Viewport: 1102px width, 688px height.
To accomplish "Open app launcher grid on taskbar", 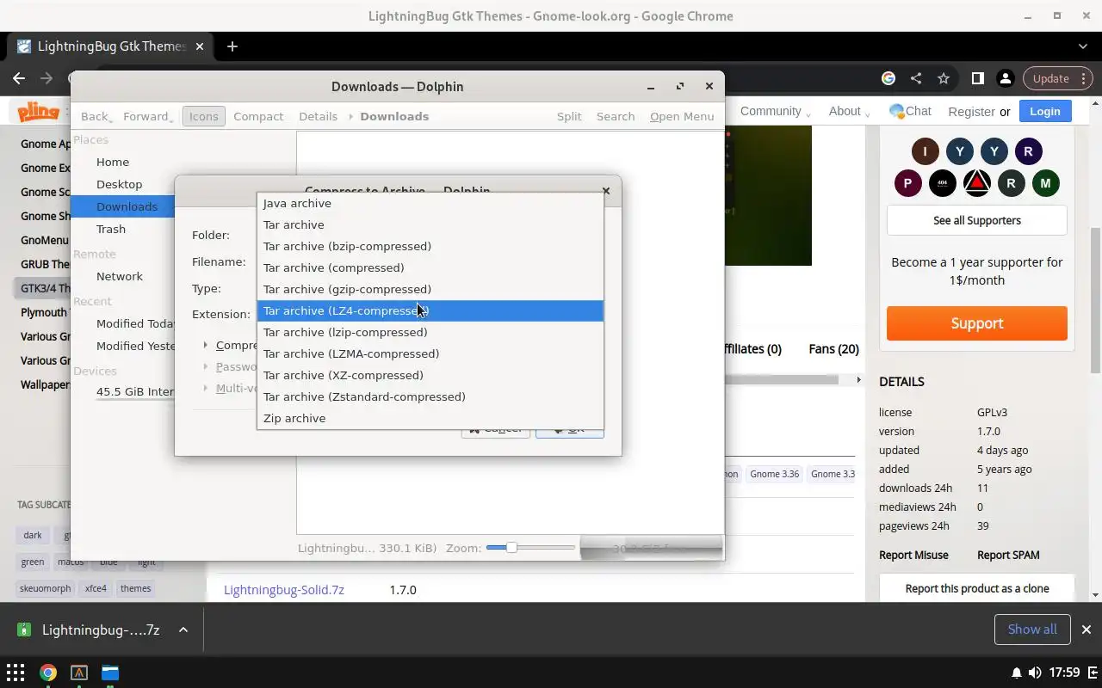I will 15,673.
